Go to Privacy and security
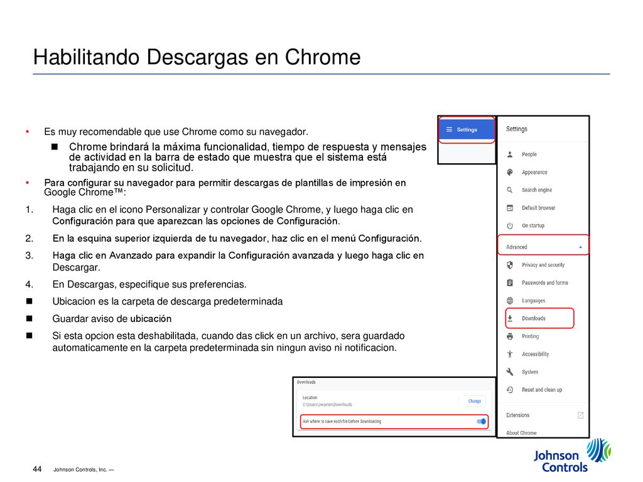Viewport: 643px width, 482px height. point(543,265)
